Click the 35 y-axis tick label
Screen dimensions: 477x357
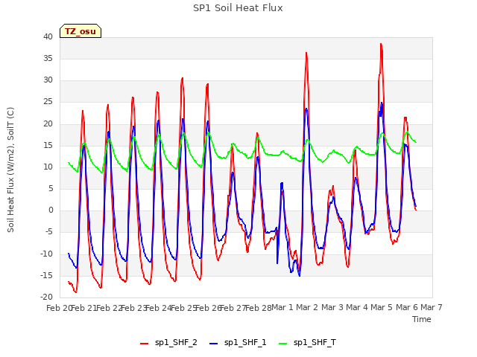coord(48,58)
